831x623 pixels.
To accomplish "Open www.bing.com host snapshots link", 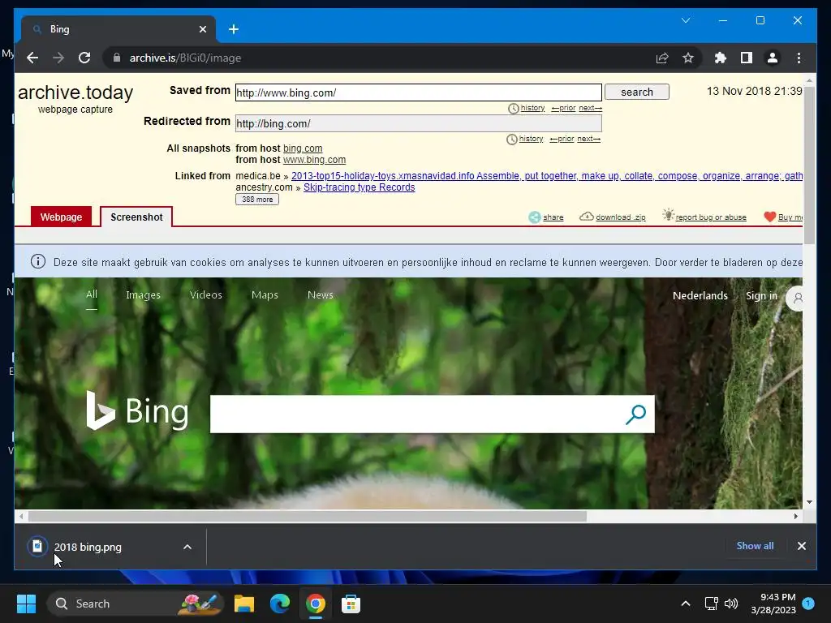I will (x=314, y=160).
